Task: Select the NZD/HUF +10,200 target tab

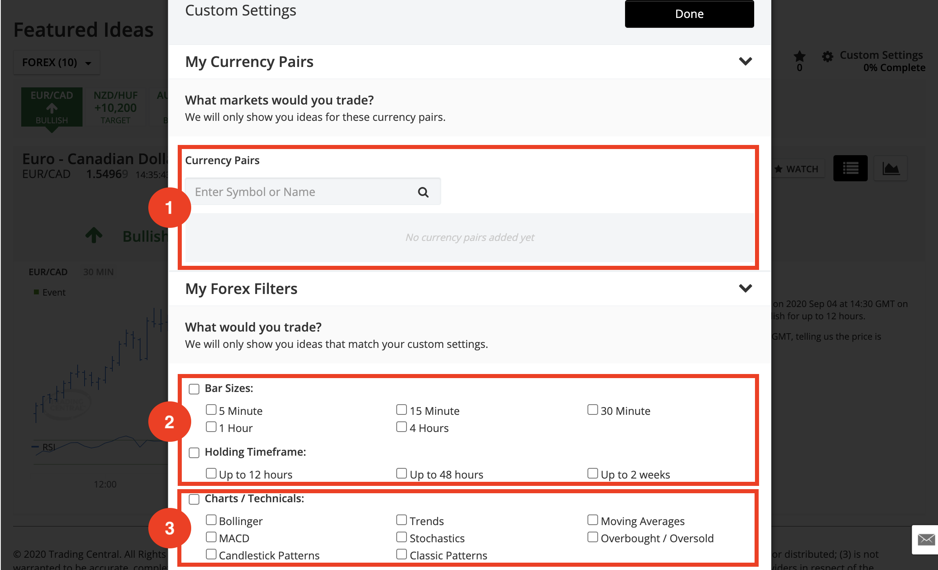Action: 115,107
